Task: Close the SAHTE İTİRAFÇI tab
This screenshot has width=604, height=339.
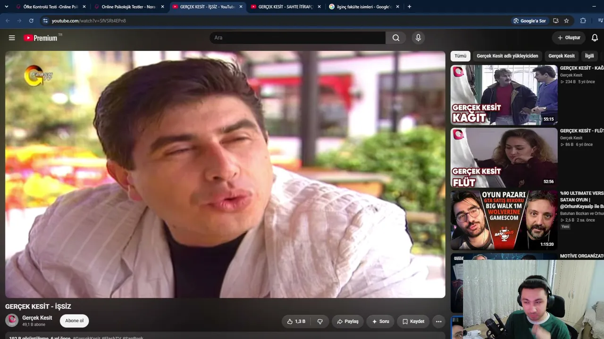Action: [x=319, y=7]
